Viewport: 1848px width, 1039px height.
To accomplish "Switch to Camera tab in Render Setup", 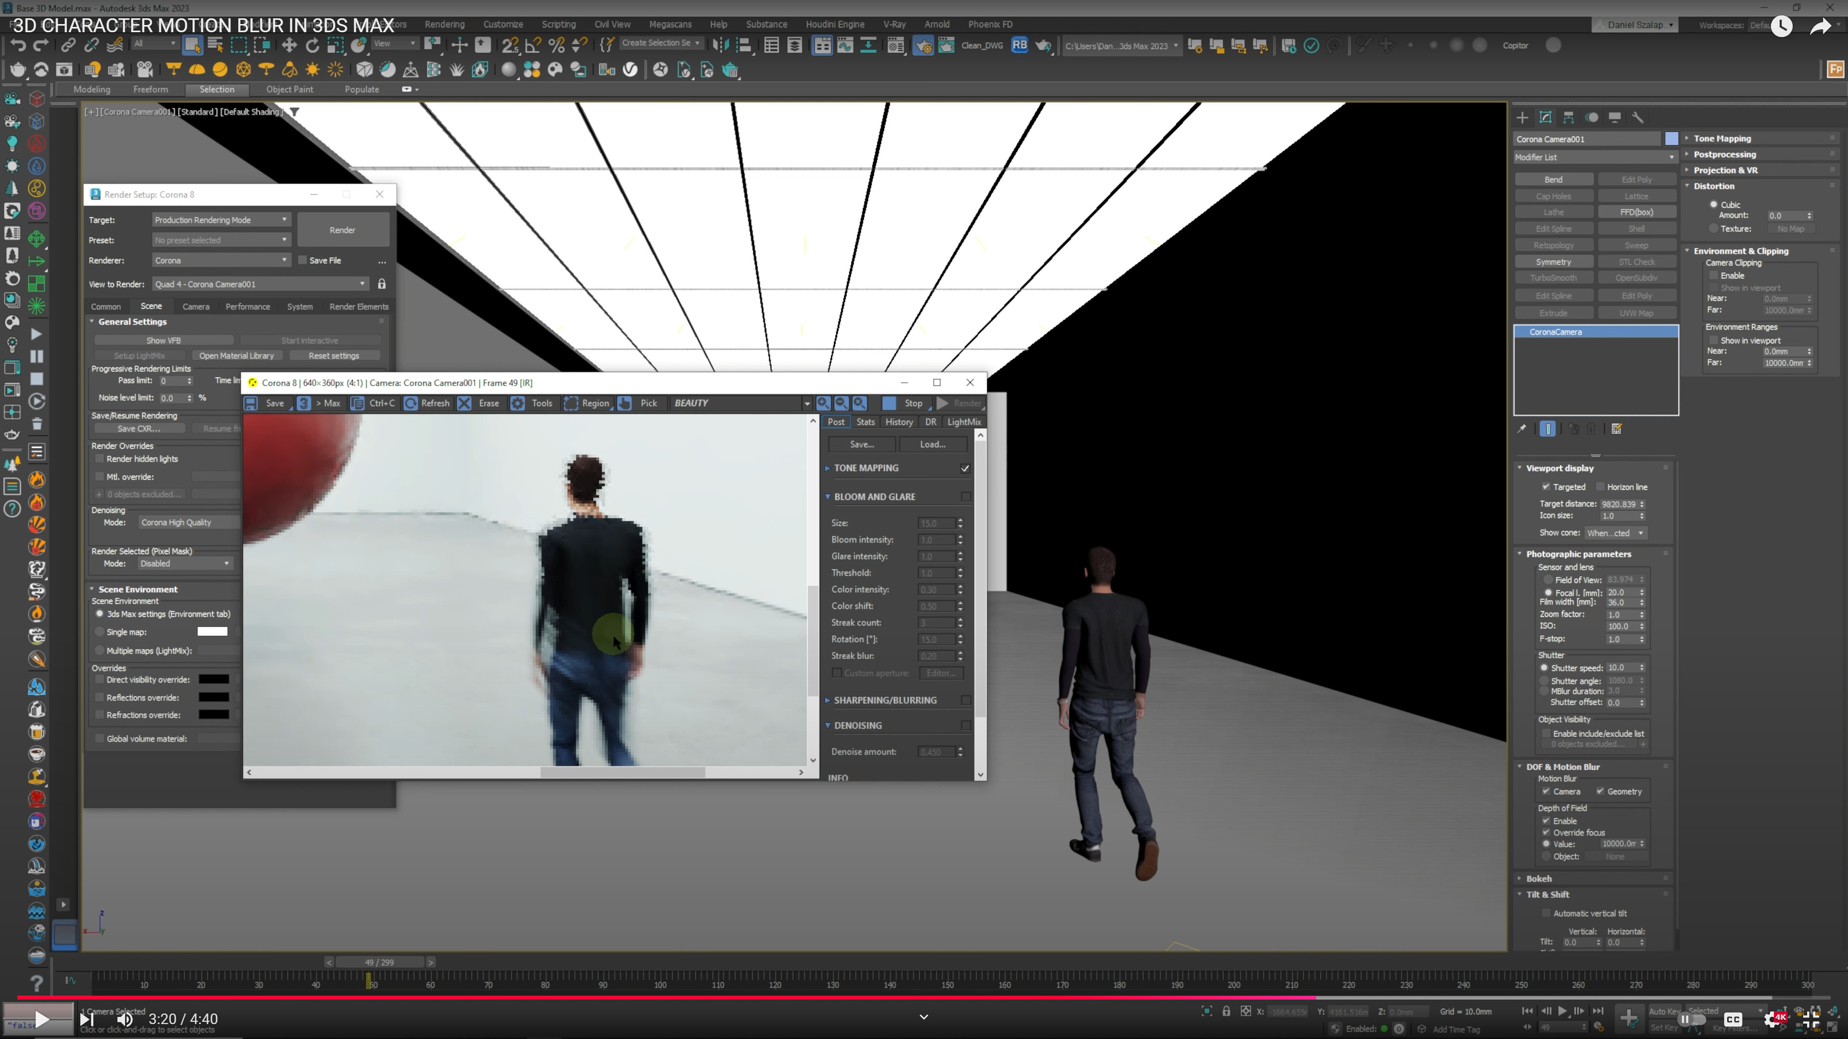I will pos(196,307).
